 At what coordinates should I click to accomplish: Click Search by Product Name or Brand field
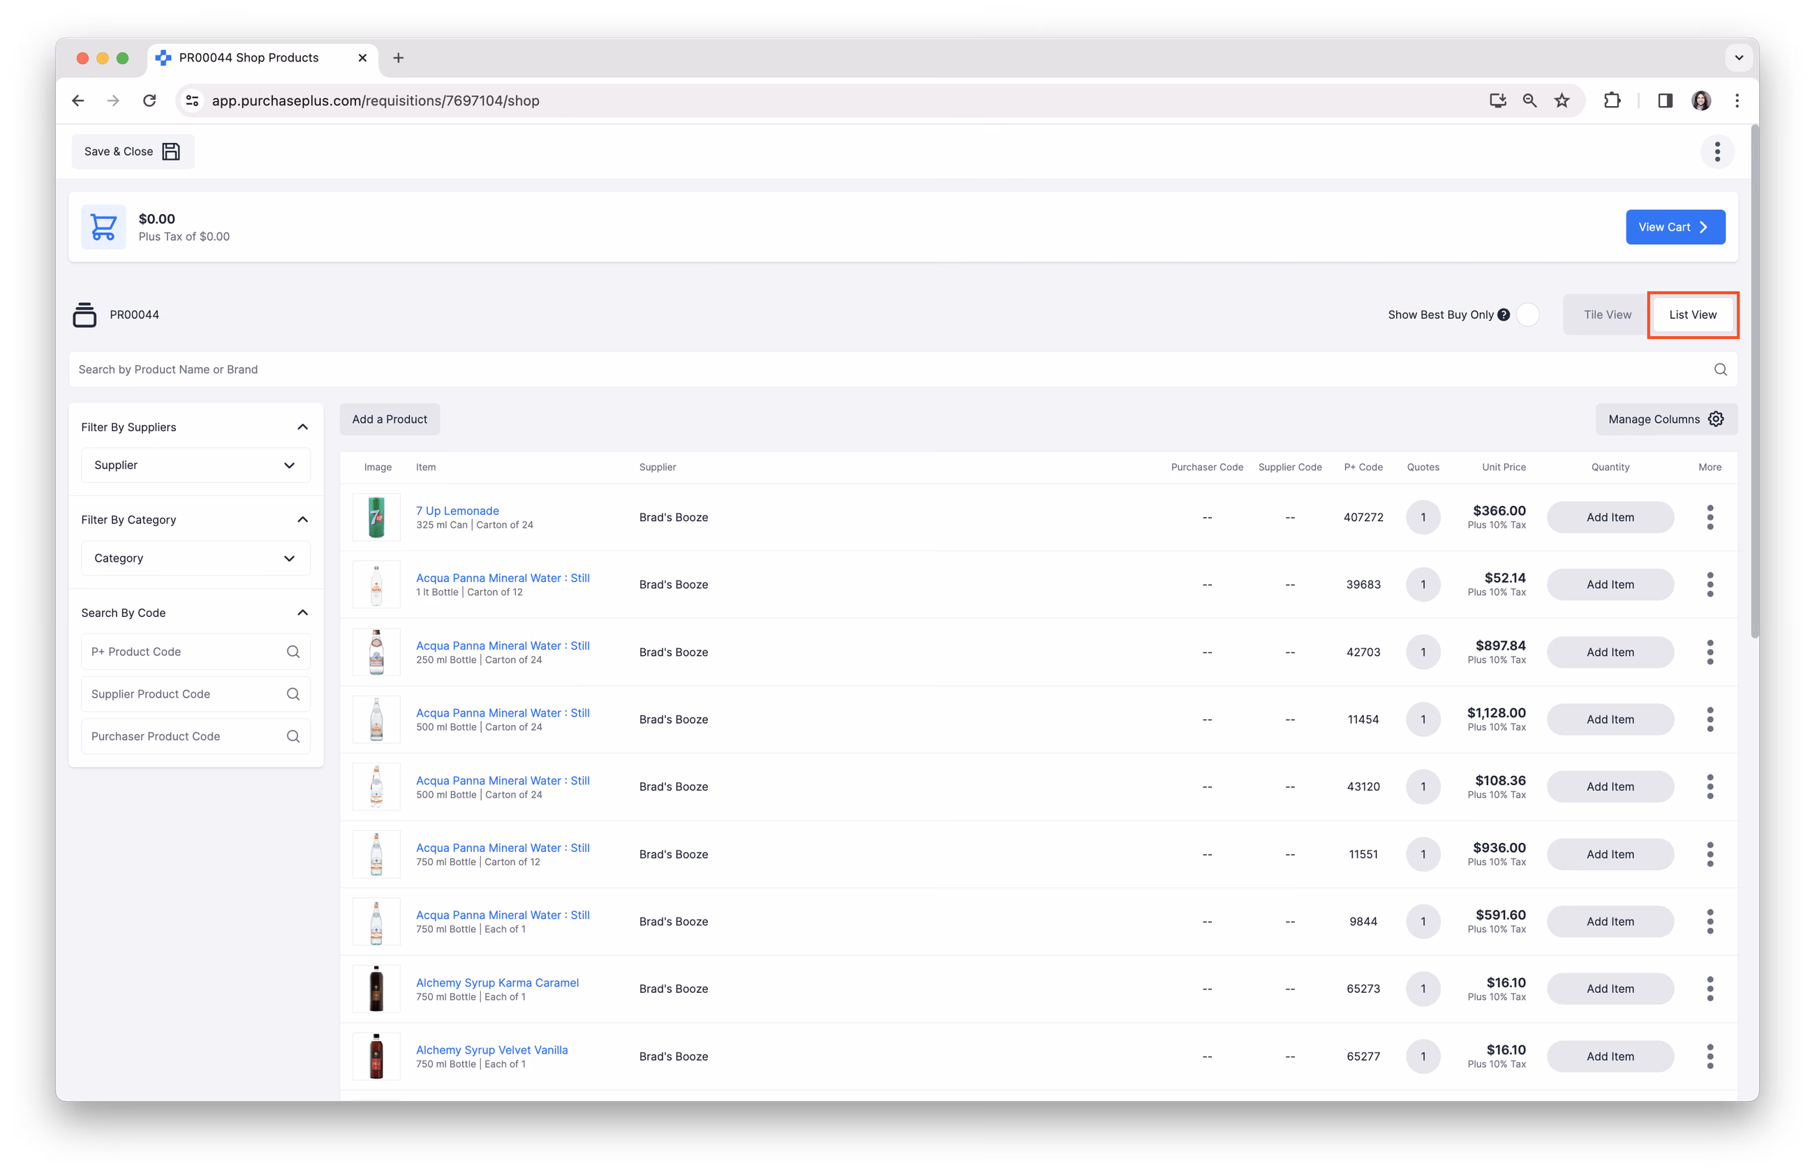[x=903, y=370]
